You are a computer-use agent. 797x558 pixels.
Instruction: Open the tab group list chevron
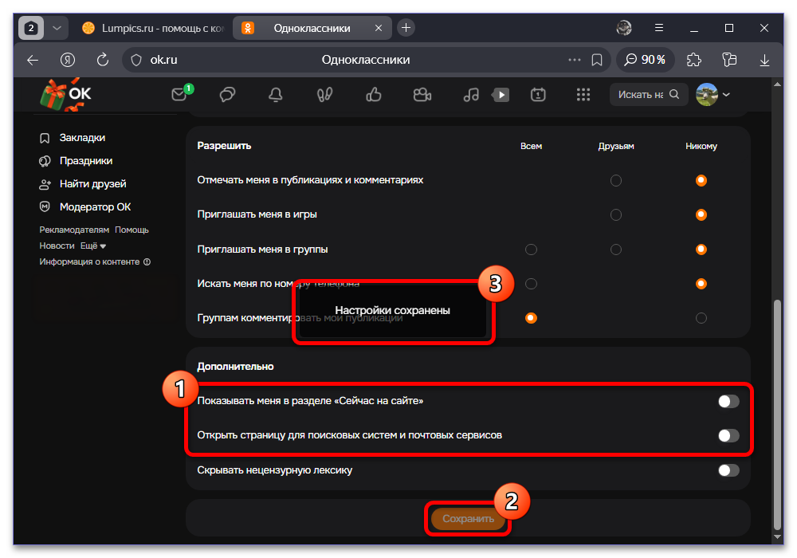[57, 28]
